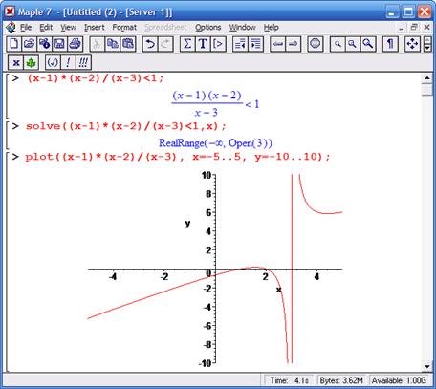436x389 pixels.
Task: Create a new worksheet with the blank page icon
Action: (14, 44)
